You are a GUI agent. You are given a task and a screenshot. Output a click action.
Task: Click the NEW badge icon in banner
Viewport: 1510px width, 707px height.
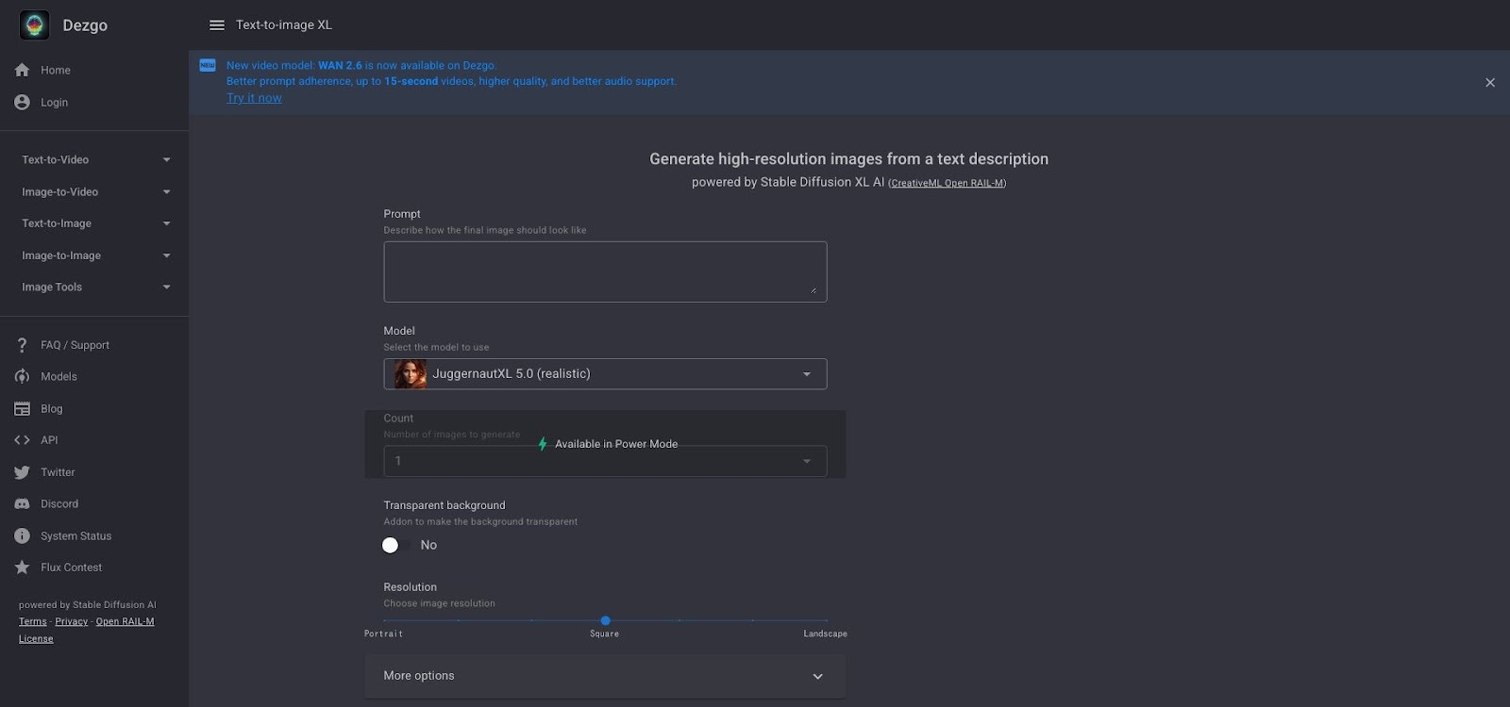(x=208, y=65)
